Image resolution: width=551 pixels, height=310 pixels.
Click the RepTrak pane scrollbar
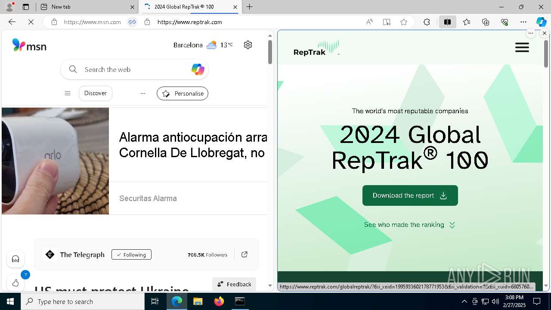[x=546, y=54]
